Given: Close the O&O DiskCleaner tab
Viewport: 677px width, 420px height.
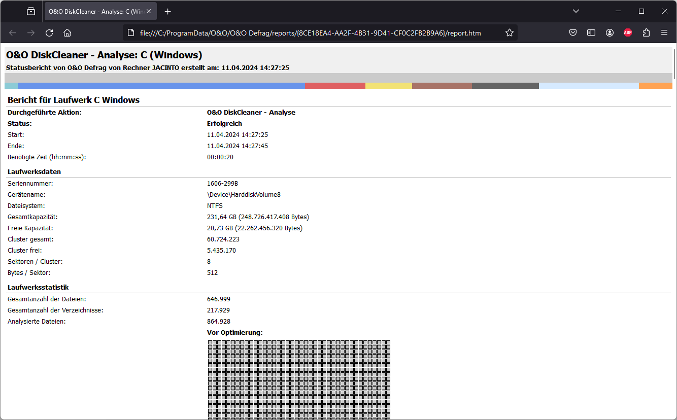Looking at the screenshot, I should point(149,11).
